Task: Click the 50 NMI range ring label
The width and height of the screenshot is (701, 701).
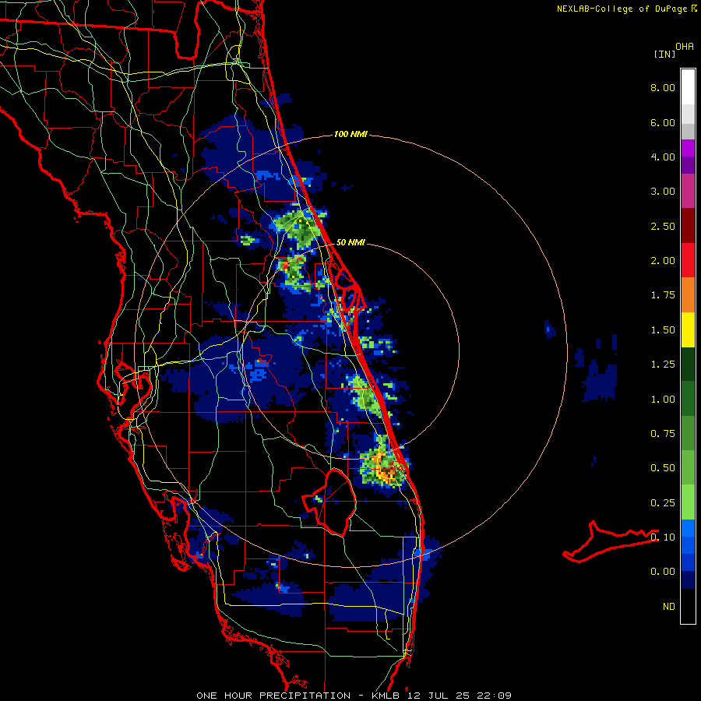Action: coord(350,242)
